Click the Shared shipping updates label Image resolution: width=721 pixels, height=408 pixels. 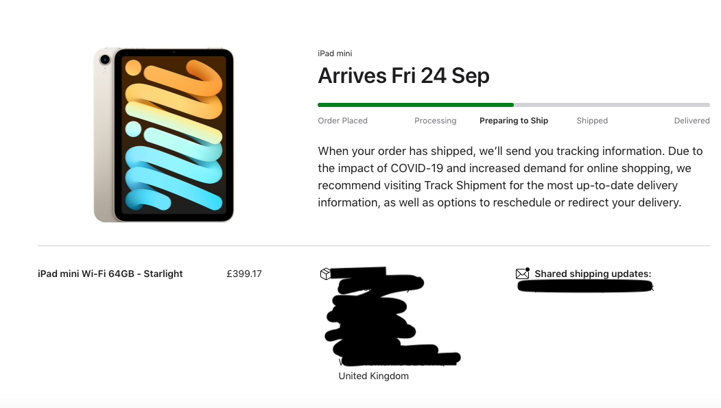593,274
